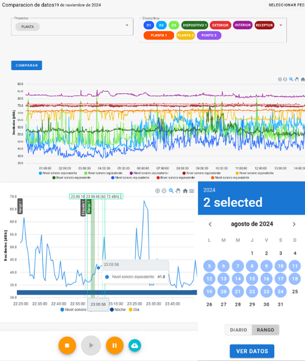305x361 pixels.
Task: Select day 25 in August calendar
Action: pos(295,291)
